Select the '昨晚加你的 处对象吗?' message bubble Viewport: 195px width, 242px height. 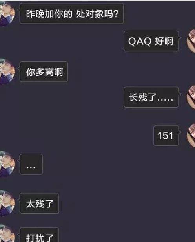[72, 14]
